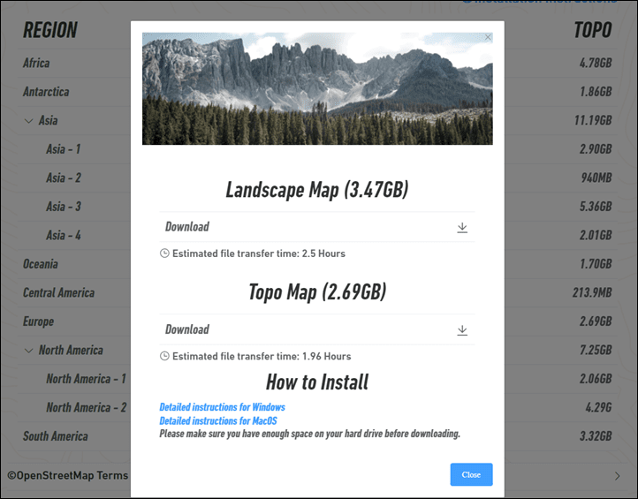This screenshot has height=499, width=638.
Task: Click the TOPO column header
Action: click(593, 30)
